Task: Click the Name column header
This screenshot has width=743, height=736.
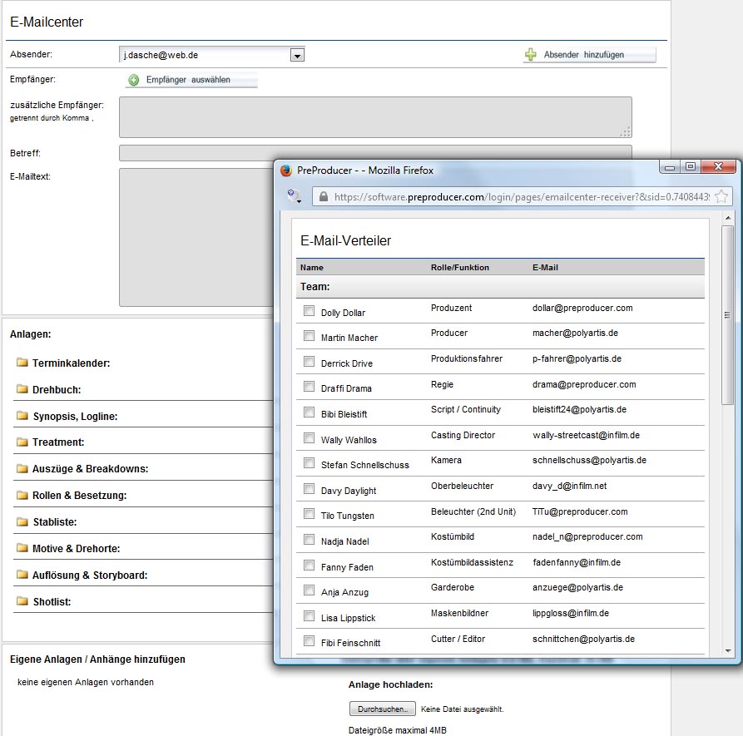Action: click(x=312, y=268)
